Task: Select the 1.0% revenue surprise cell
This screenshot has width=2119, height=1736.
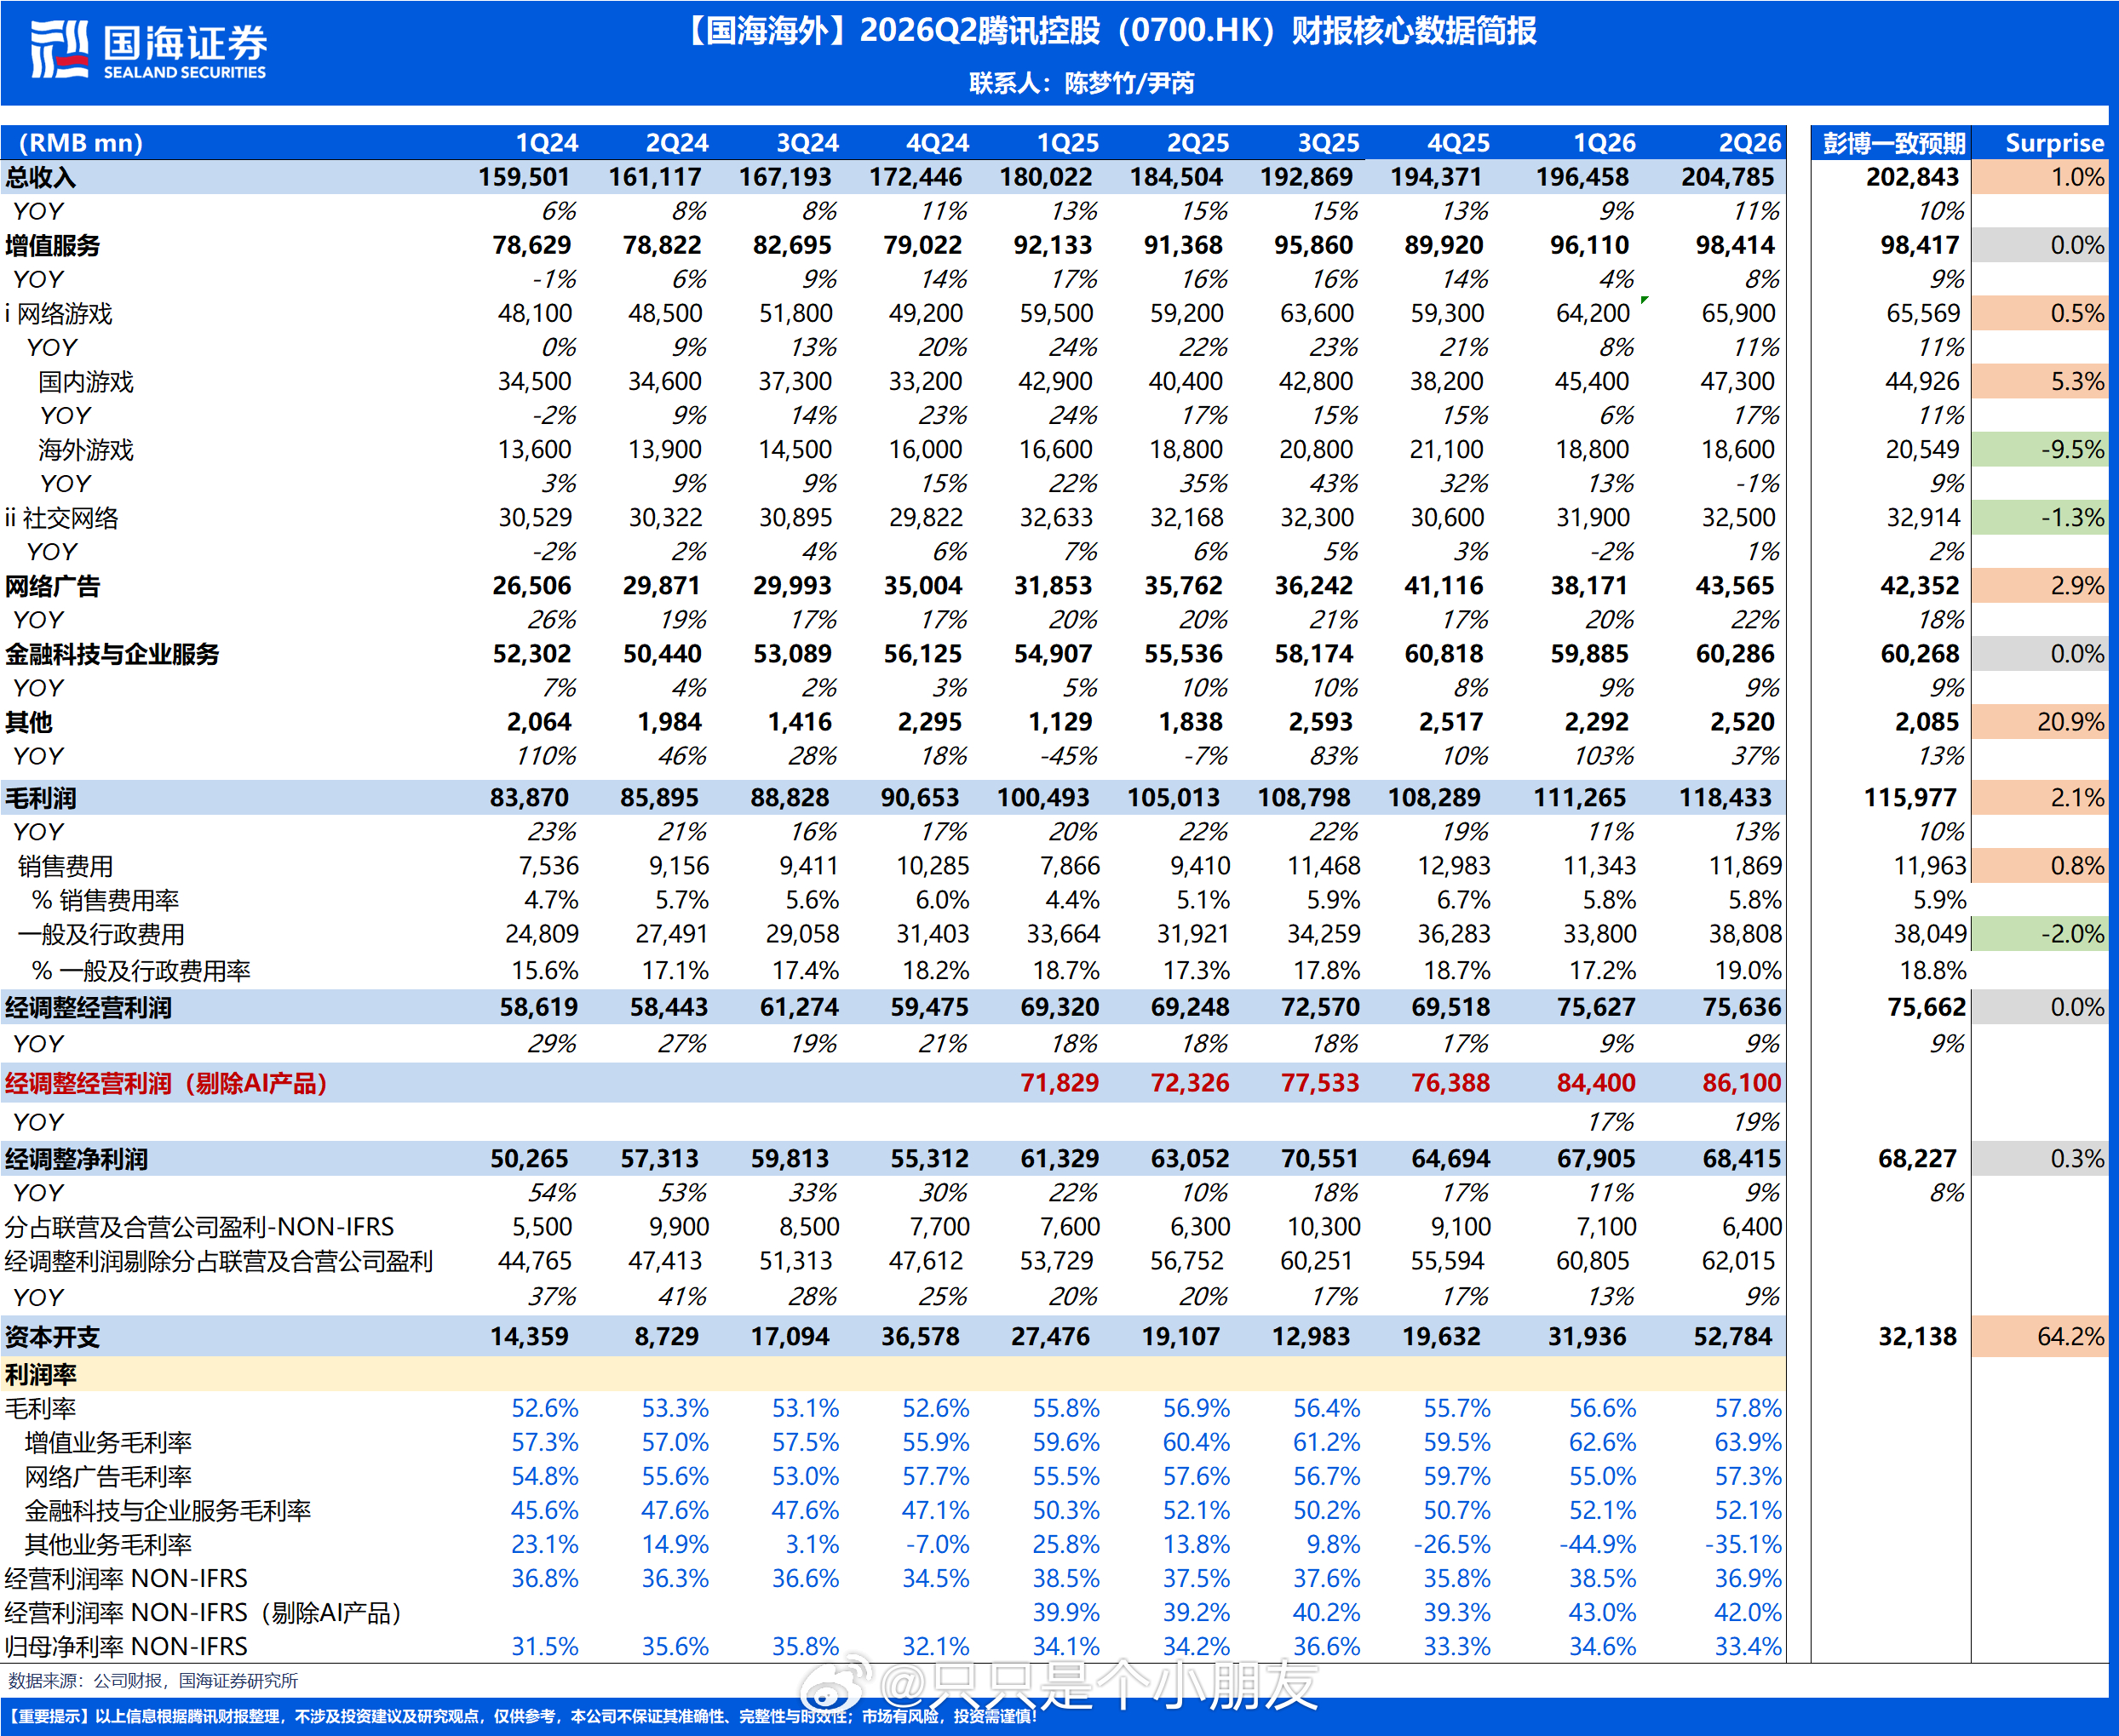Action: coord(2041,178)
